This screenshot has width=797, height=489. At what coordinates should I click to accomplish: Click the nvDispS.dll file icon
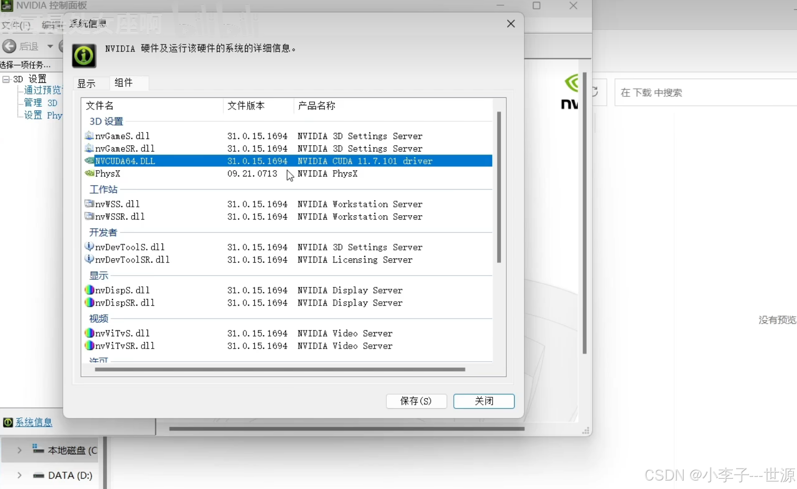89,290
